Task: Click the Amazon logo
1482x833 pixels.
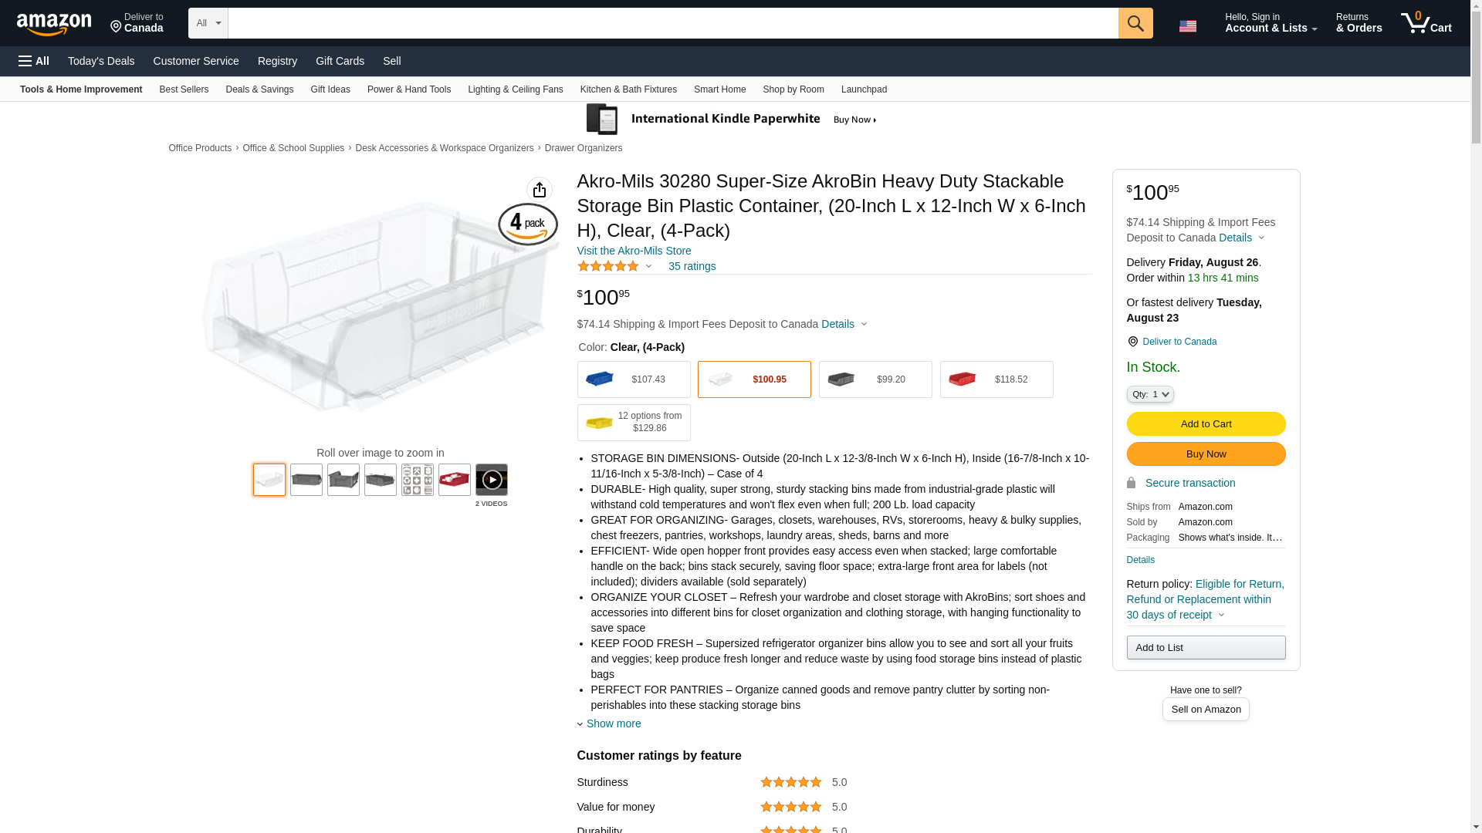Action: (54, 25)
